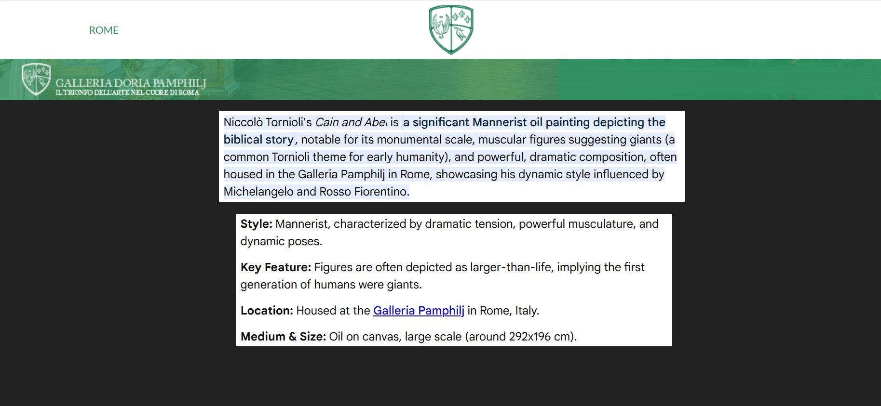881x406 pixels.
Task: Click the highlighted words "biblical story"
Action: click(x=258, y=140)
